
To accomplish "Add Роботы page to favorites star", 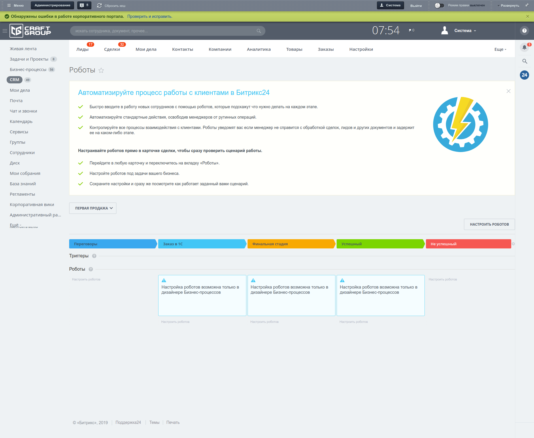I will (101, 70).
